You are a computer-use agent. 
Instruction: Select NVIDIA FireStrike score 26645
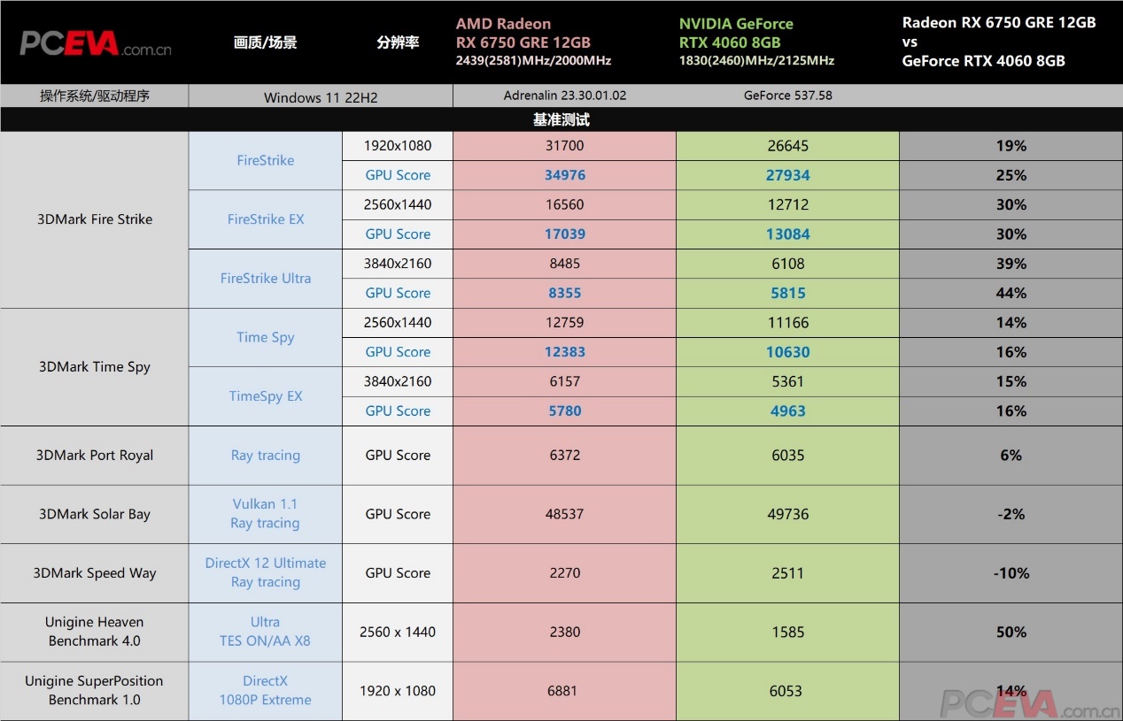coord(788,146)
